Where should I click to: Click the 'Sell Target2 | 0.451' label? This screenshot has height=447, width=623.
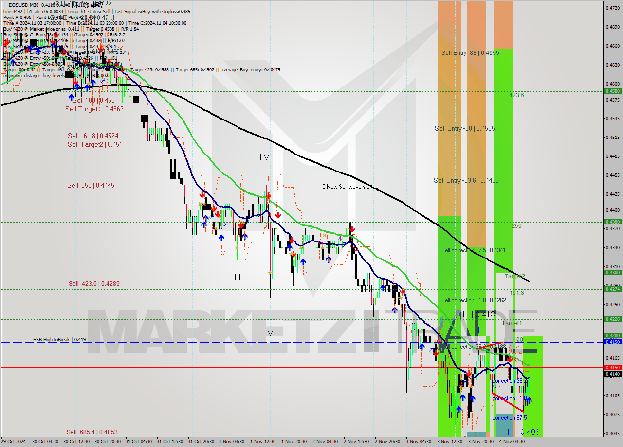pos(95,144)
